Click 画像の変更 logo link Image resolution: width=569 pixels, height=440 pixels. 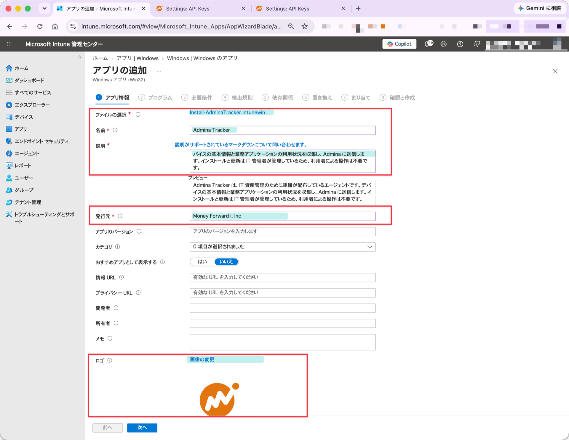click(x=202, y=359)
